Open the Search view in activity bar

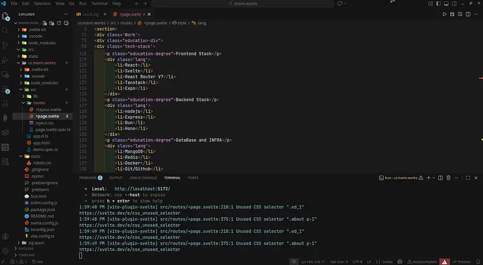coord(7,28)
